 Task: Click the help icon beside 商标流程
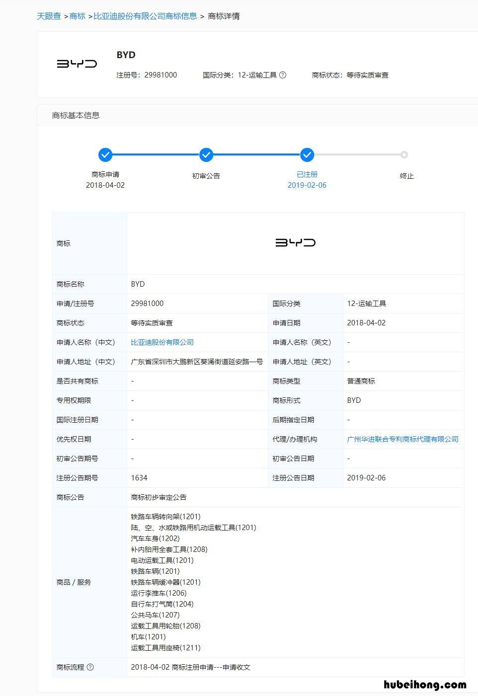90,667
